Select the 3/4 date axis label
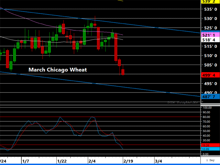 click(159, 161)
